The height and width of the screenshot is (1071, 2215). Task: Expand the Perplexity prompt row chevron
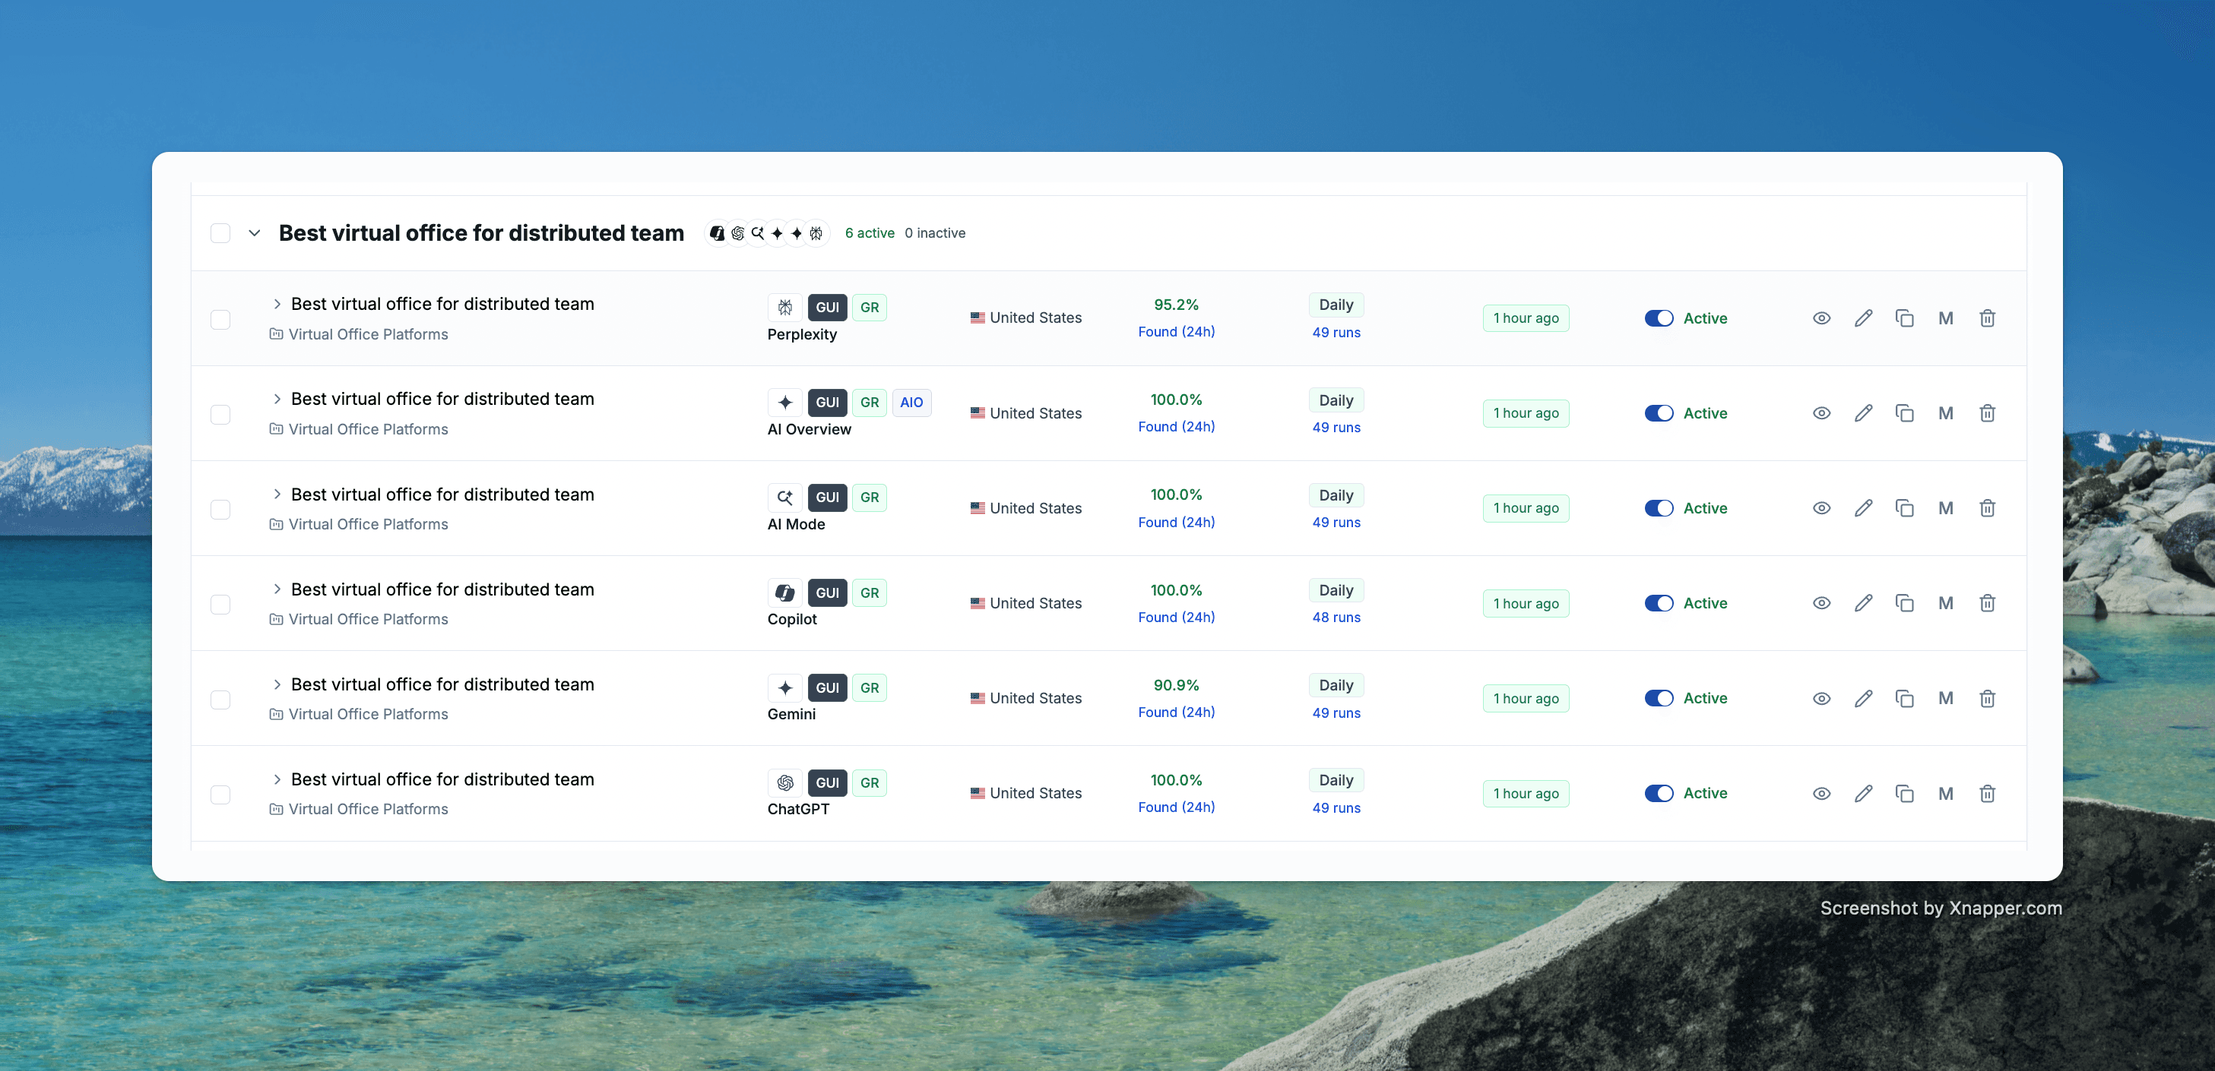coord(277,303)
